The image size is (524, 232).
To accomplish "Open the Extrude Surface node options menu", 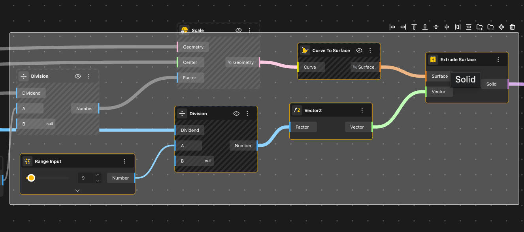I will coord(498,60).
